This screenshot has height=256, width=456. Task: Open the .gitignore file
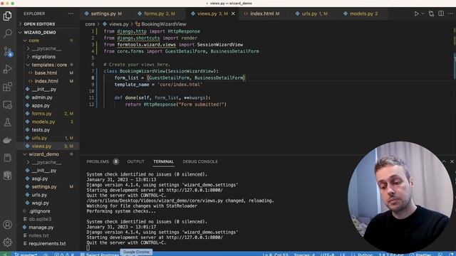(40, 211)
